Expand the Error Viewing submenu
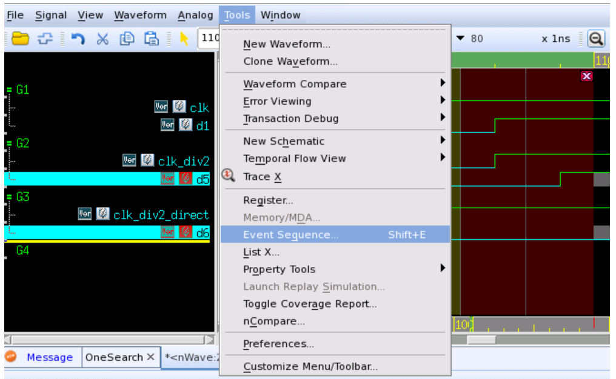Screen dimensions: 616x379 coord(443,100)
